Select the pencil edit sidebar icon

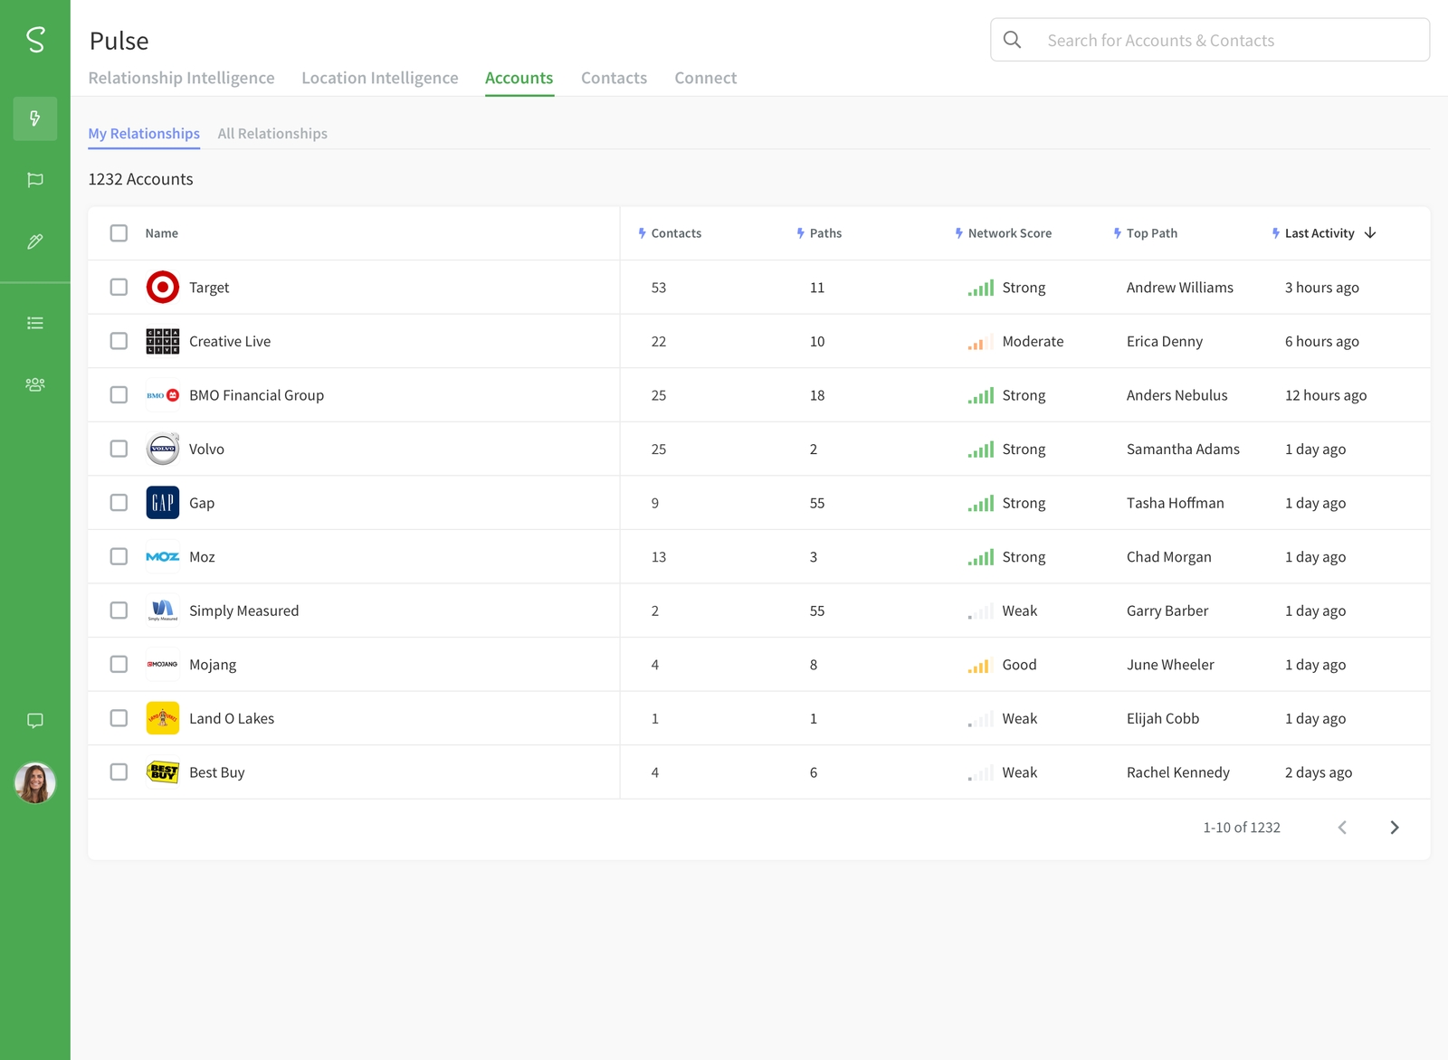point(35,241)
